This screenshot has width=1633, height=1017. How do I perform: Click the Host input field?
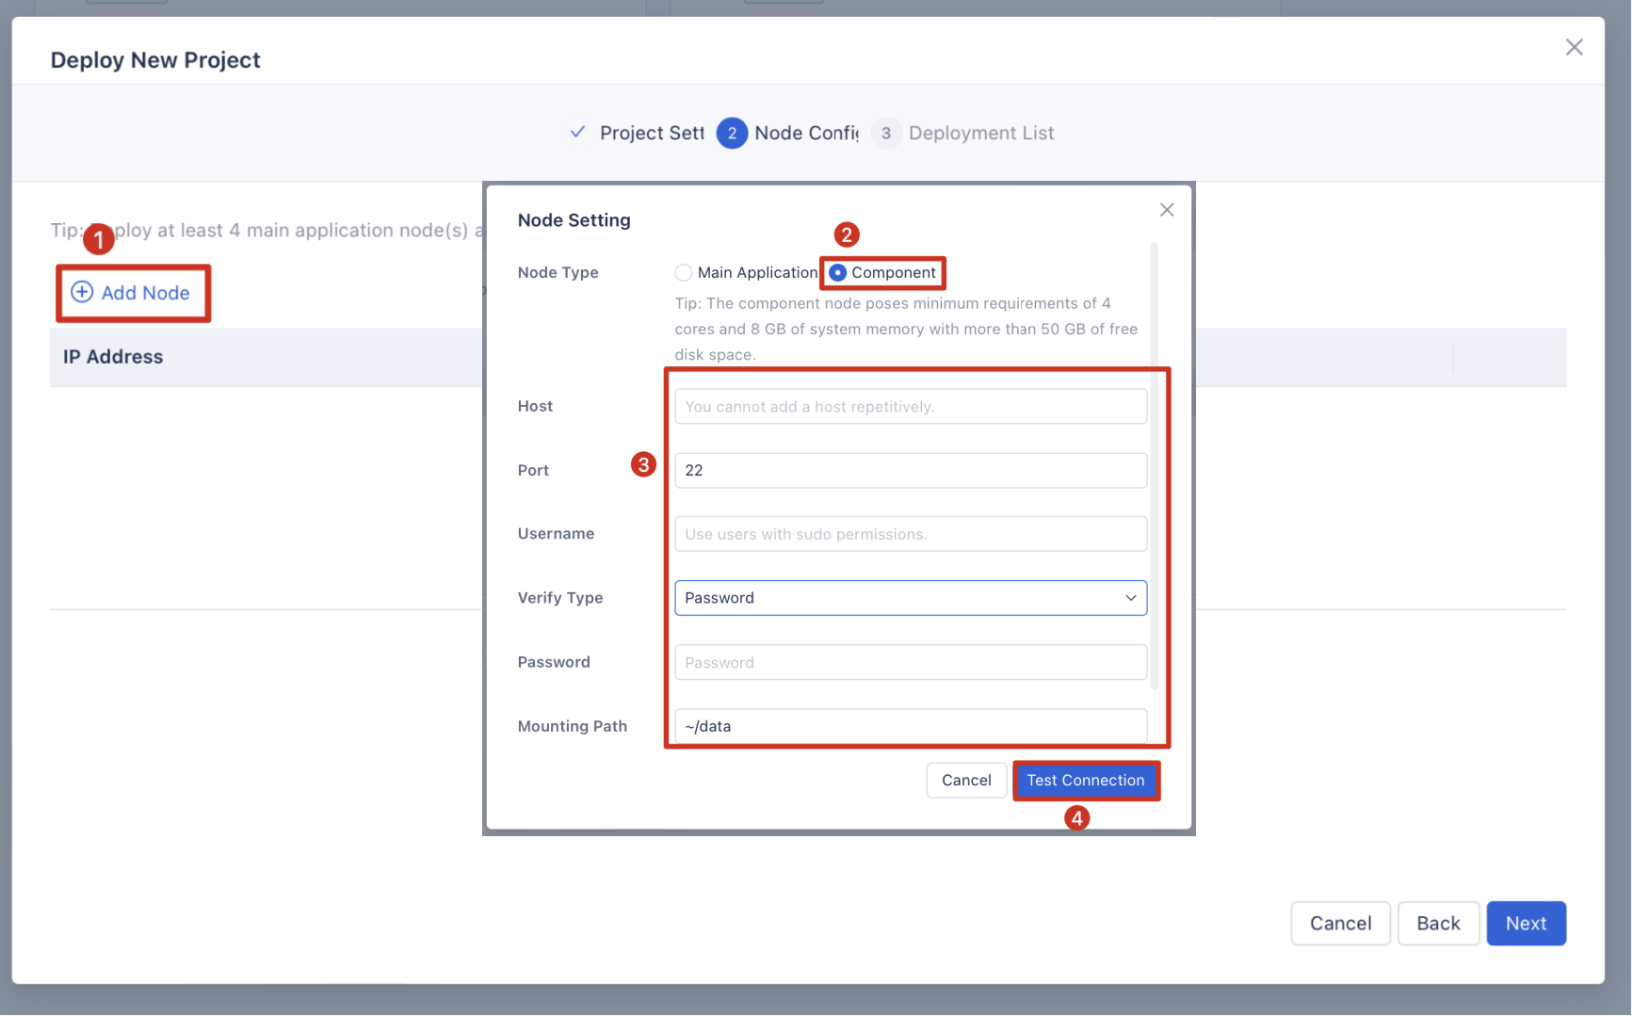tap(910, 406)
